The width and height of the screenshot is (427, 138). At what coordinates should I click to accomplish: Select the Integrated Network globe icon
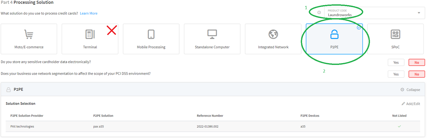tap(273, 34)
